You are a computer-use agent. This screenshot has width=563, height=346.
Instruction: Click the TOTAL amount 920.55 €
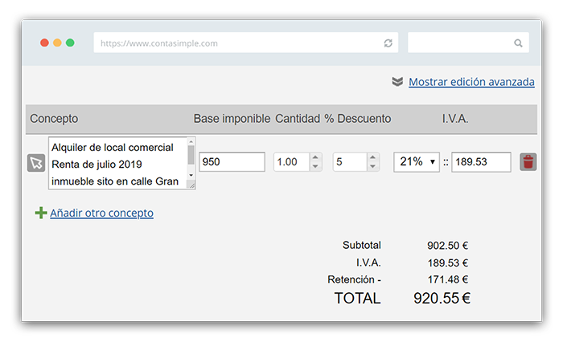[442, 299]
